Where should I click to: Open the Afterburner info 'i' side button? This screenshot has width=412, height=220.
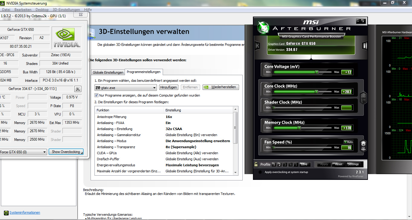365,46
